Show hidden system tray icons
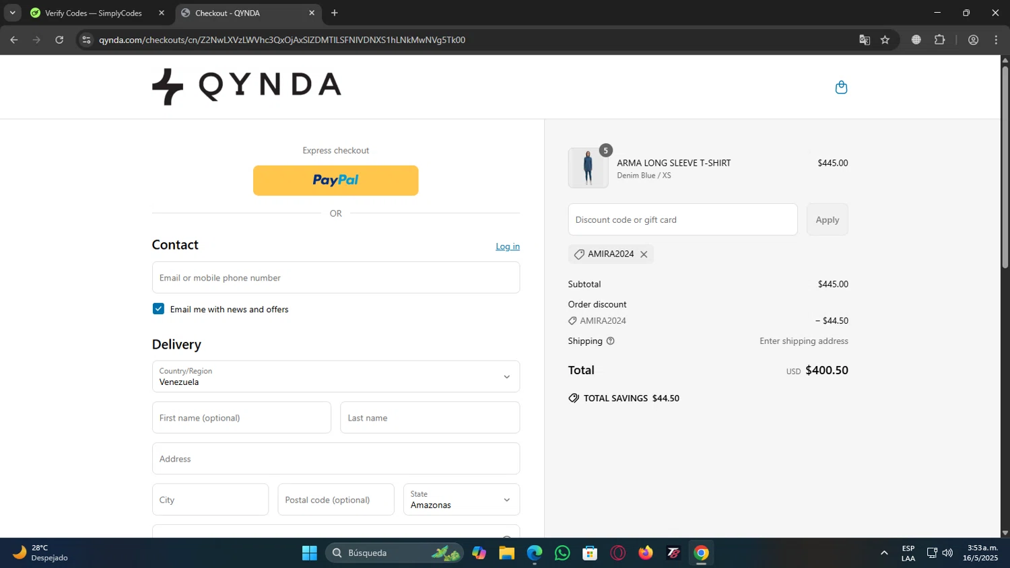Screen dimensions: 1010x568 click(x=884, y=553)
